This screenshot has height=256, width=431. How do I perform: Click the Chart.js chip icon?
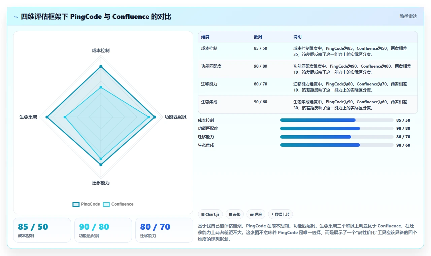203,214
